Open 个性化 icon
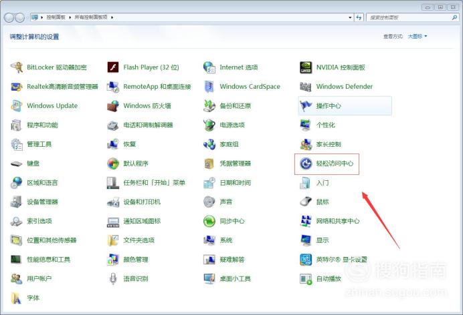The width and height of the screenshot is (463, 315). (x=306, y=125)
